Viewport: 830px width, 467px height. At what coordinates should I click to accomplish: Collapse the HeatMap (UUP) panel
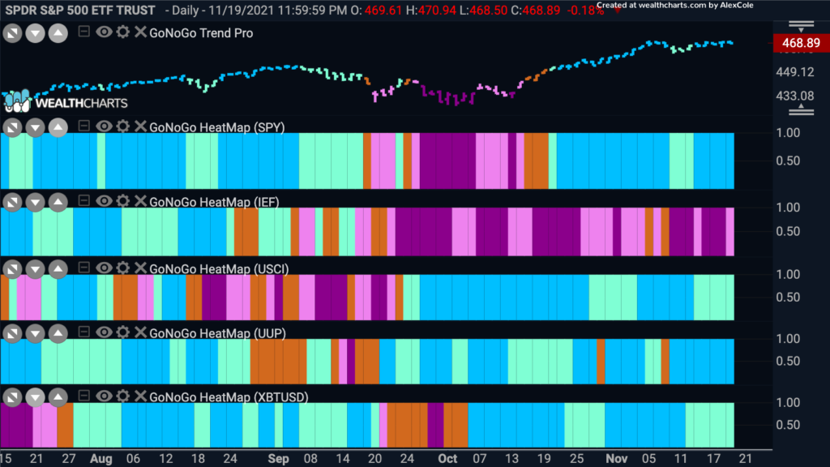pos(83,332)
